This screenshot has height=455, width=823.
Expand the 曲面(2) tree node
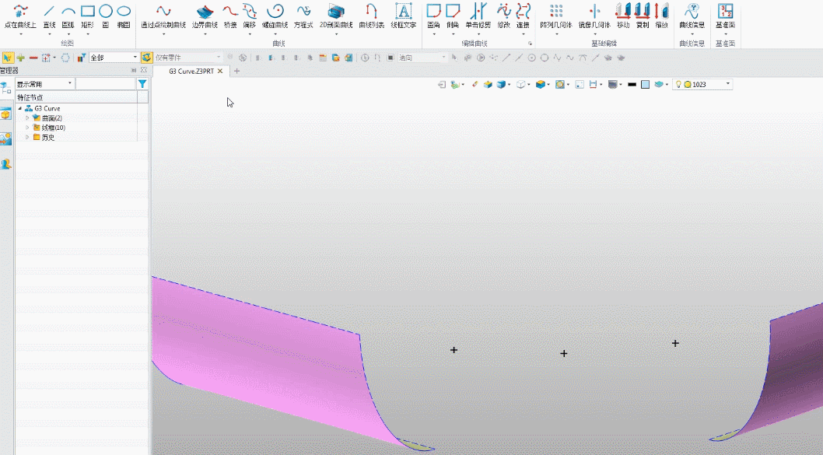[27, 118]
